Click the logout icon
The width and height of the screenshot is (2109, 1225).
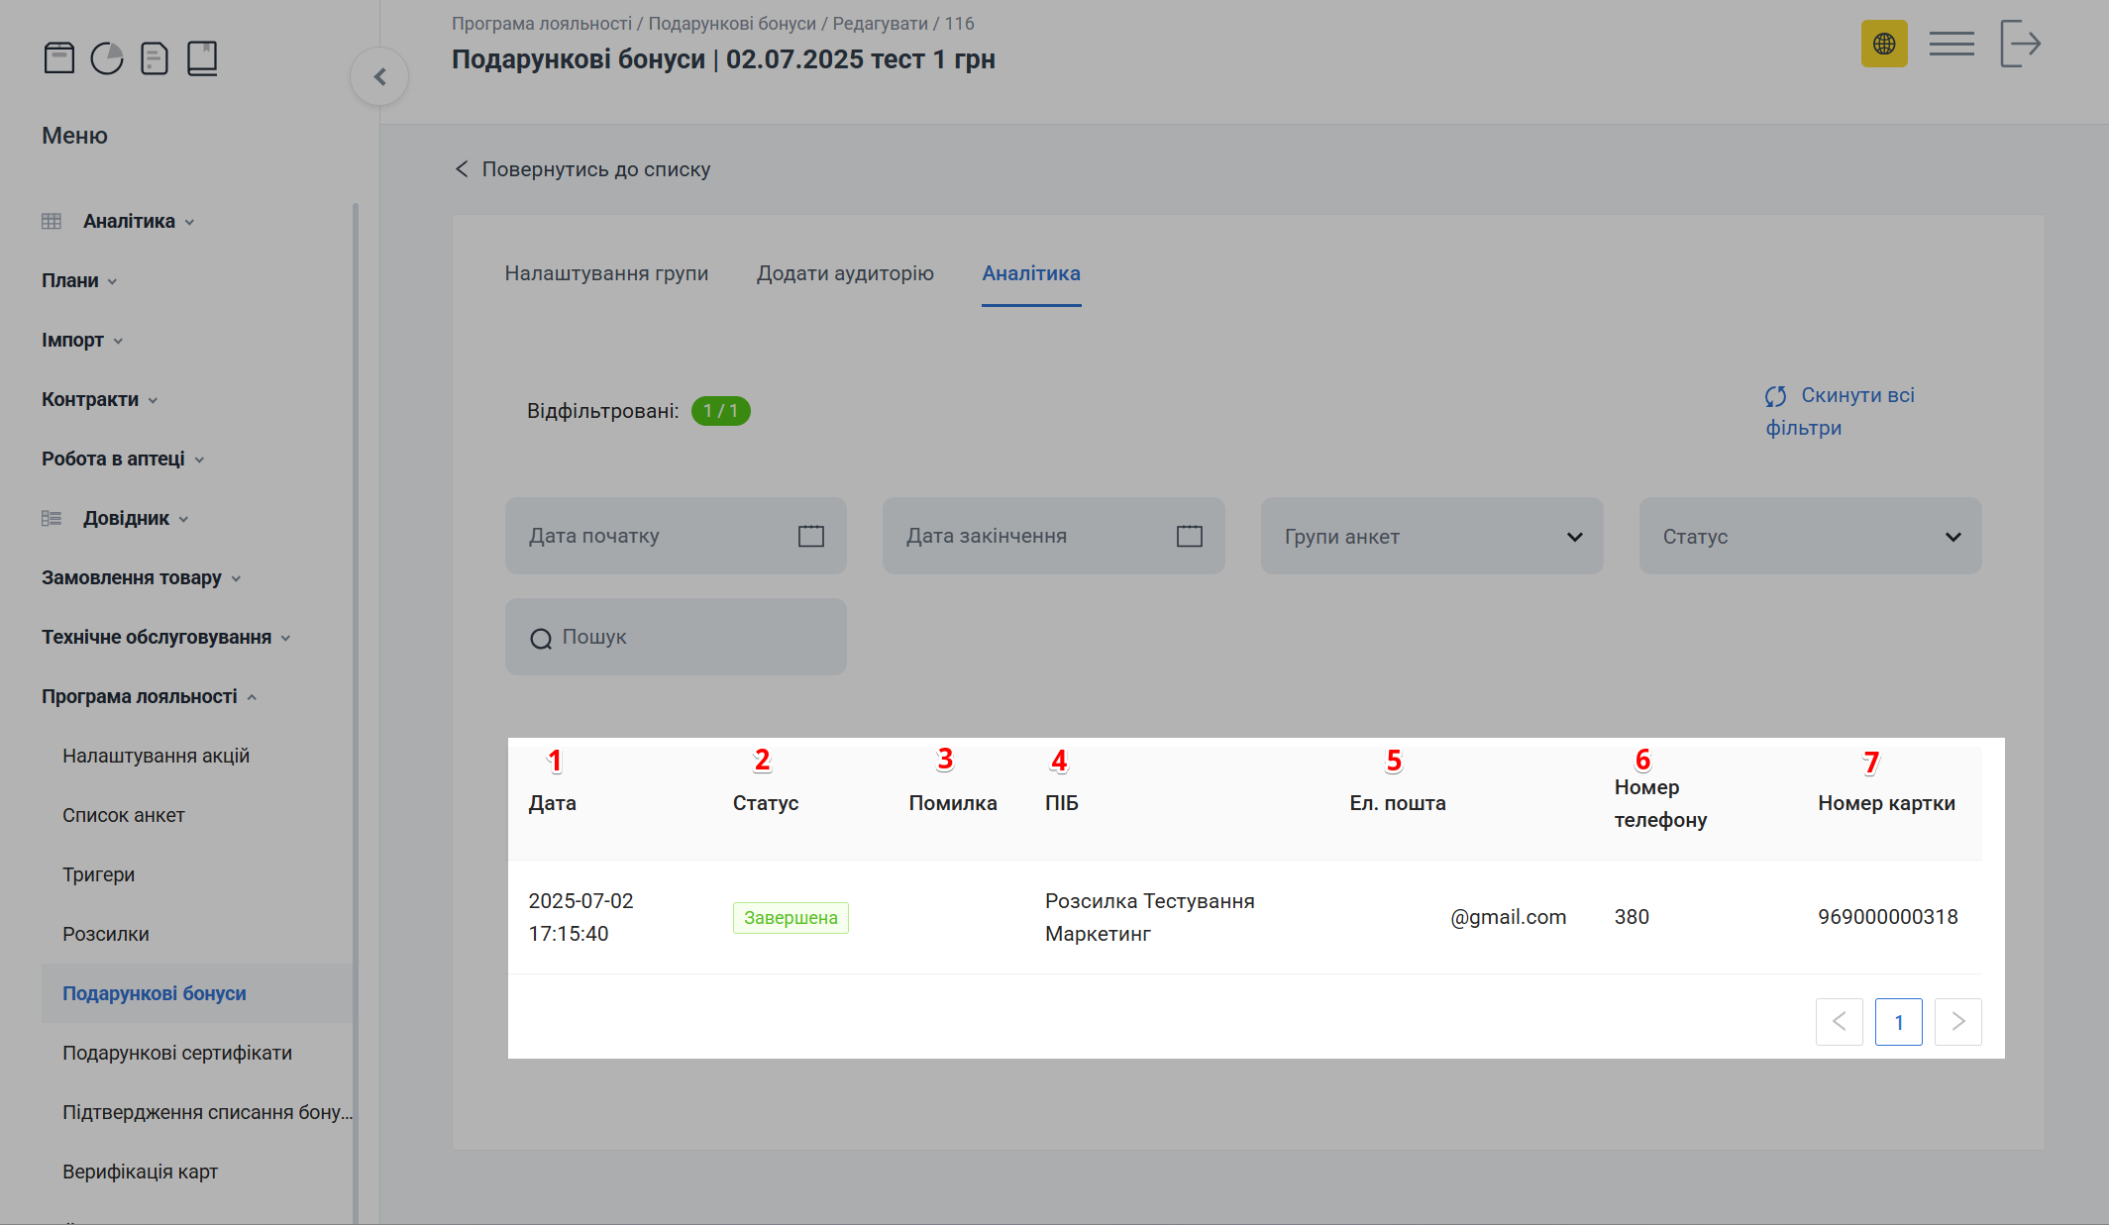[x=2021, y=44]
